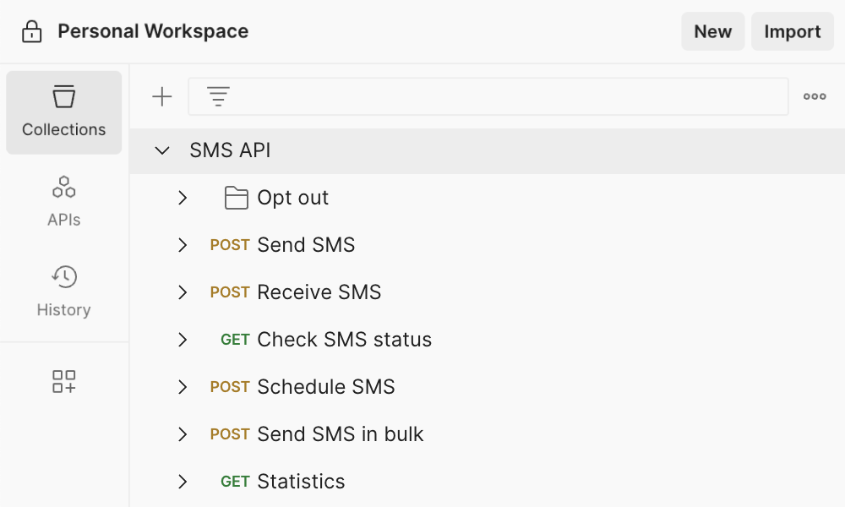Open the three-dot view more options
Image resolution: width=845 pixels, height=507 pixels.
point(815,97)
